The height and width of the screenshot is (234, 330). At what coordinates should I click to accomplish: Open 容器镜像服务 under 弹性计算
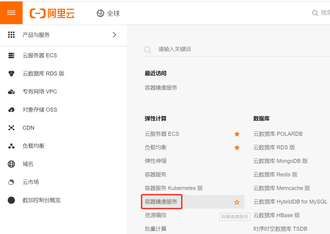coord(161,202)
